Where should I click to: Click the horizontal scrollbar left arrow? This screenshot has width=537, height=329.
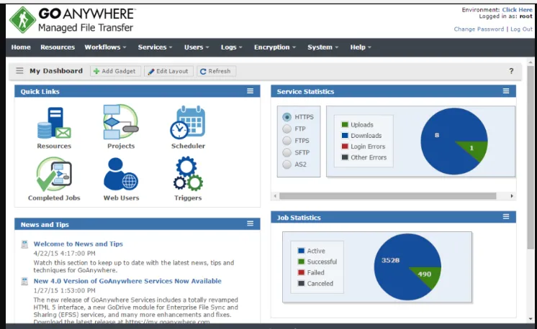[275, 196]
